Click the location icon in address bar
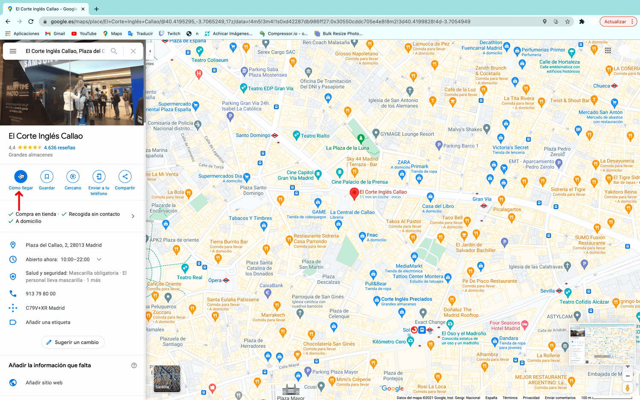The width and height of the screenshot is (640, 400). pyautogui.click(x=544, y=21)
